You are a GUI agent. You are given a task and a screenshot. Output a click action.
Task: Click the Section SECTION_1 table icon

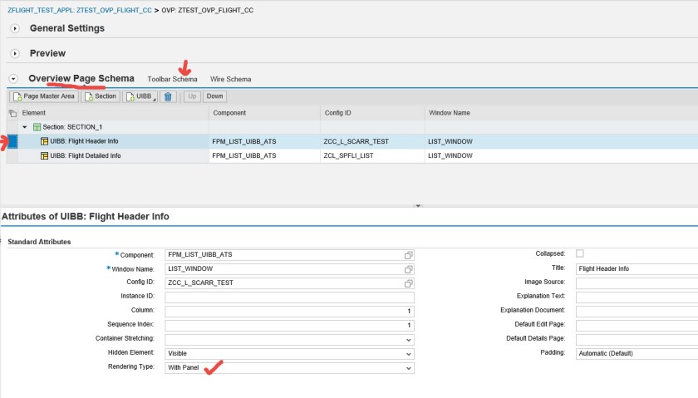(37, 127)
